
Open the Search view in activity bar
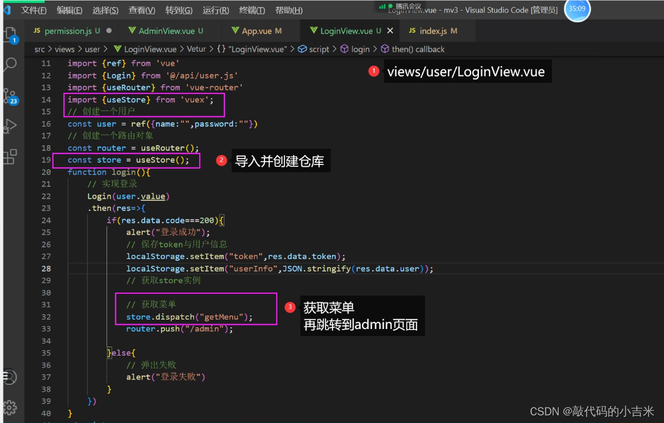(10, 65)
